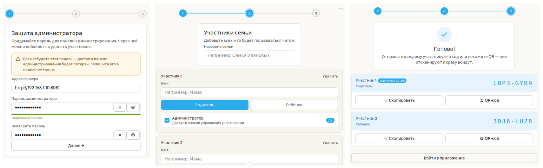Click step 1 in the Защита администратора stepper
Viewport: 543px width, 168px height.
coord(10,14)
